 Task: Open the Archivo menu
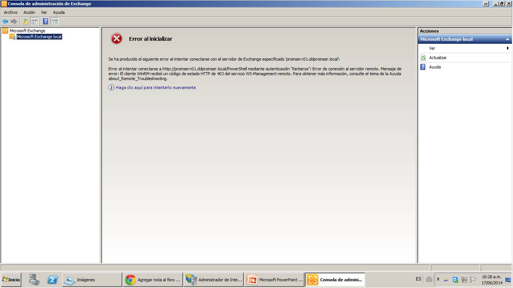coord(10,12)
